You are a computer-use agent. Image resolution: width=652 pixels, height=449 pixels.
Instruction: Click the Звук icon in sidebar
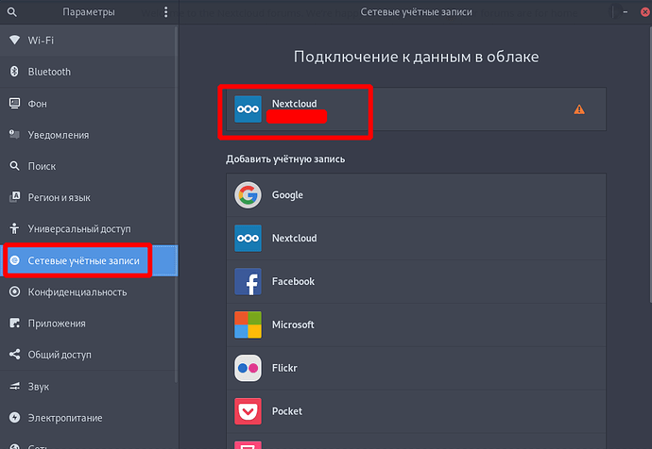click(14, 387)
